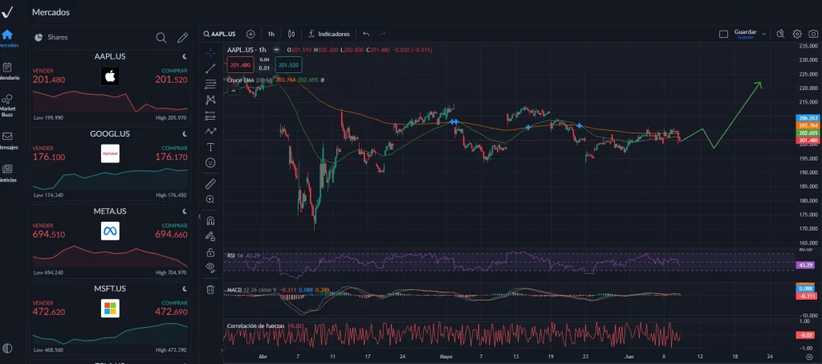Open the chart layout rectangle selector
822x364 pixels.
pyautogui.click(x=723, y=34)
